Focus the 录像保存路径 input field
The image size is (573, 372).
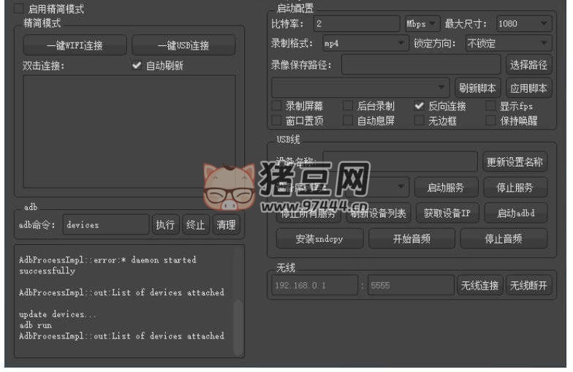click(421, 65)
